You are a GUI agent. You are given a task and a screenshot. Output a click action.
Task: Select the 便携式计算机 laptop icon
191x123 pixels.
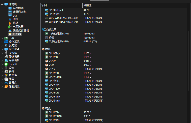click(10, 31)
